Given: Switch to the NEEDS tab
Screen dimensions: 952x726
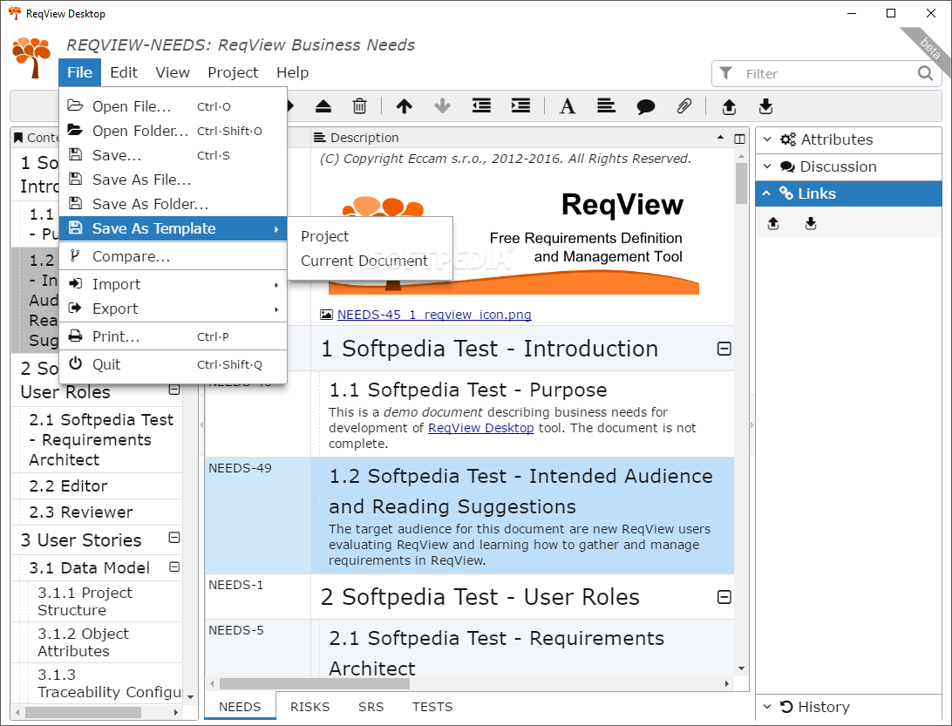Looking at the screenshot, I should pos(240,707).
